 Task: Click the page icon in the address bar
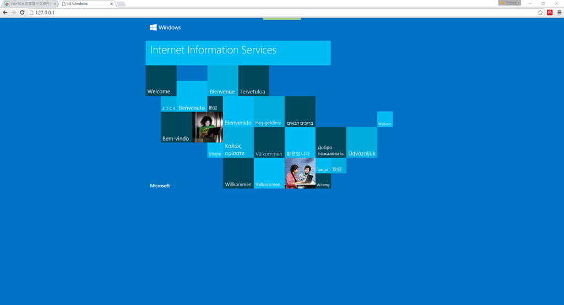[31, 13]
